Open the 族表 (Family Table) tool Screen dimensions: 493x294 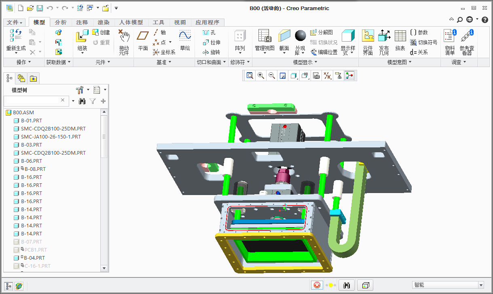[400, 40]
